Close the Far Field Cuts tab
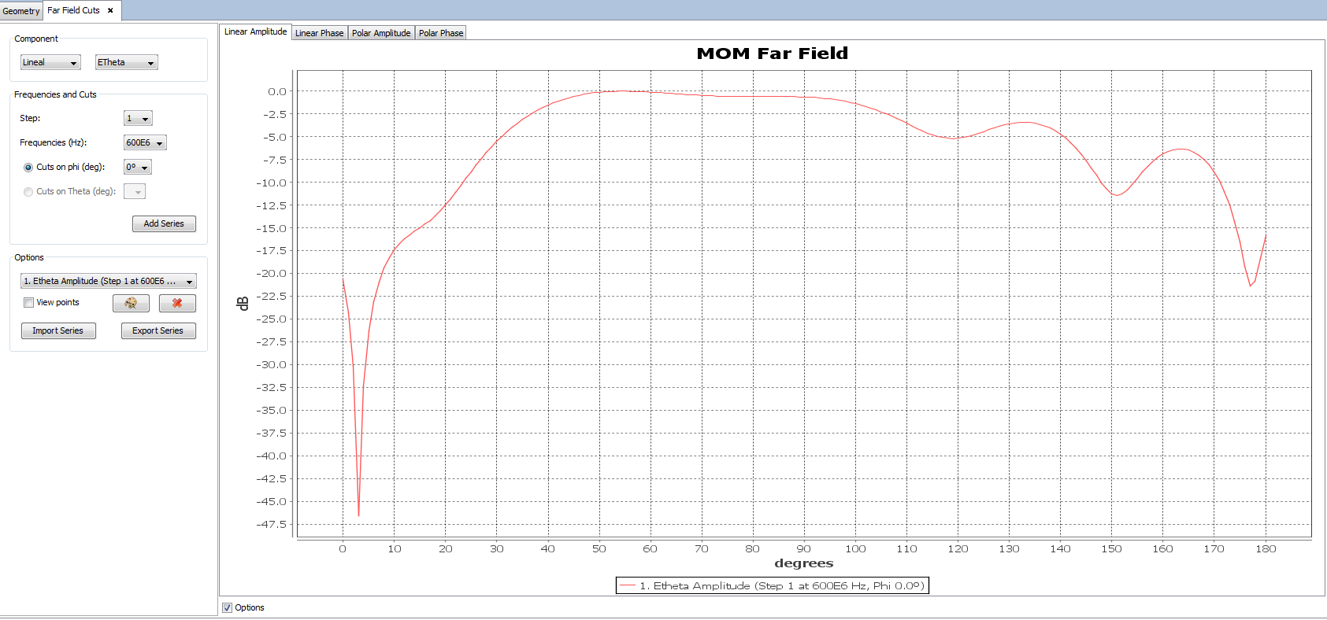 pyautogui.click(x=110, y=10)
